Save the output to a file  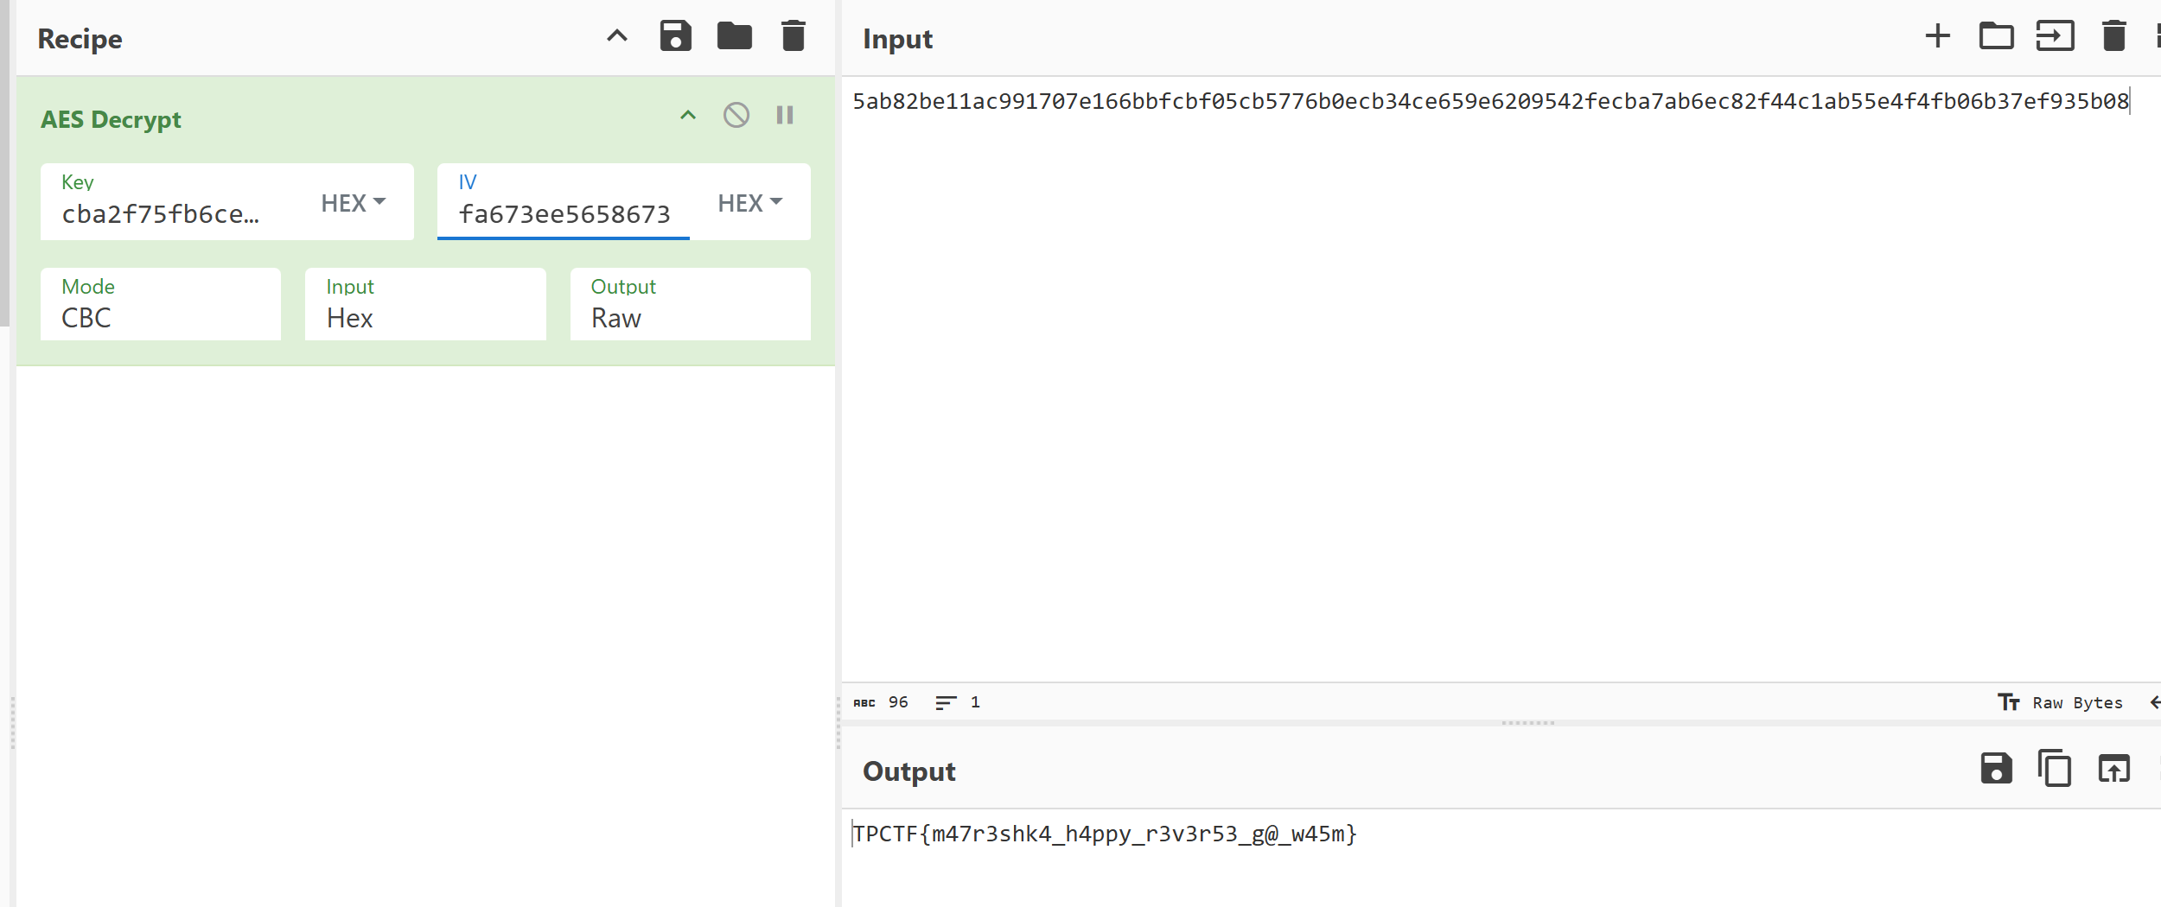tap(1996, 768)
